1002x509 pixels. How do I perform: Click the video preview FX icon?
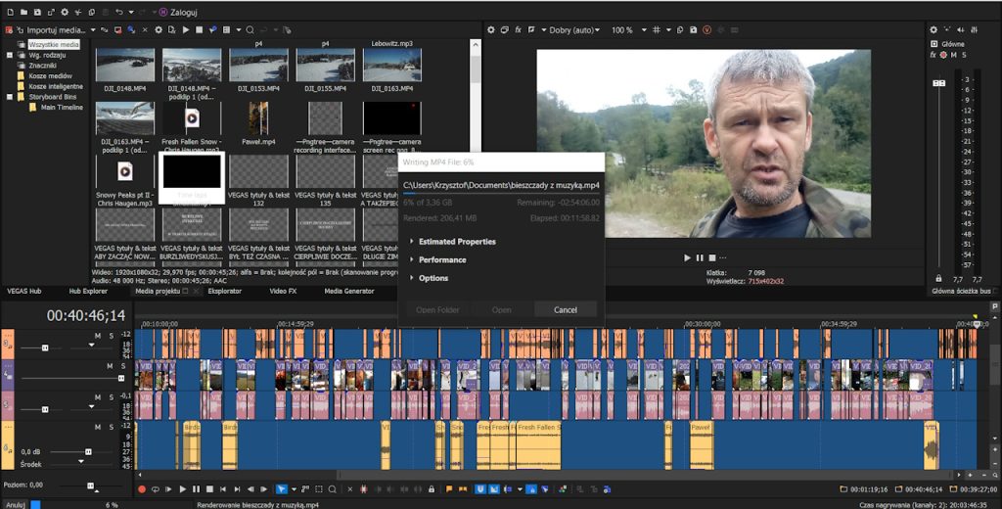[x=519, y=30]
